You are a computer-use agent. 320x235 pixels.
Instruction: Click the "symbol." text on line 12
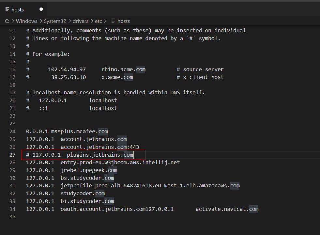[x=210, y=39]
